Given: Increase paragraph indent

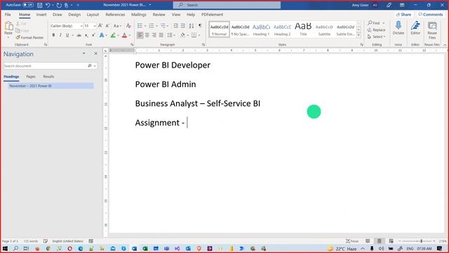Looking at the screenshot, I should (183, 26).
